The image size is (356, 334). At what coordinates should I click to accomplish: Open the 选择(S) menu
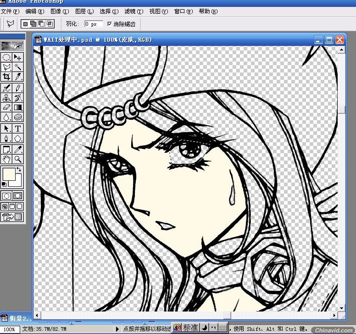click(x=109, y=11)
